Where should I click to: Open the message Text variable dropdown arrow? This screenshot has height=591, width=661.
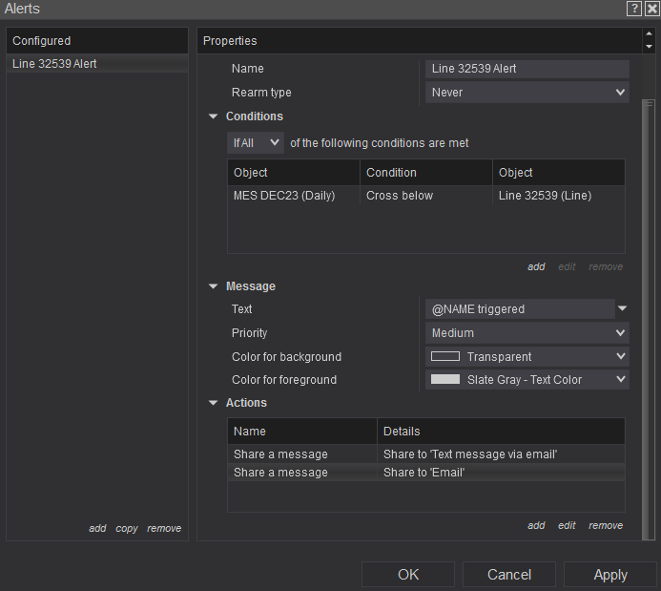[x=622, y=309]
